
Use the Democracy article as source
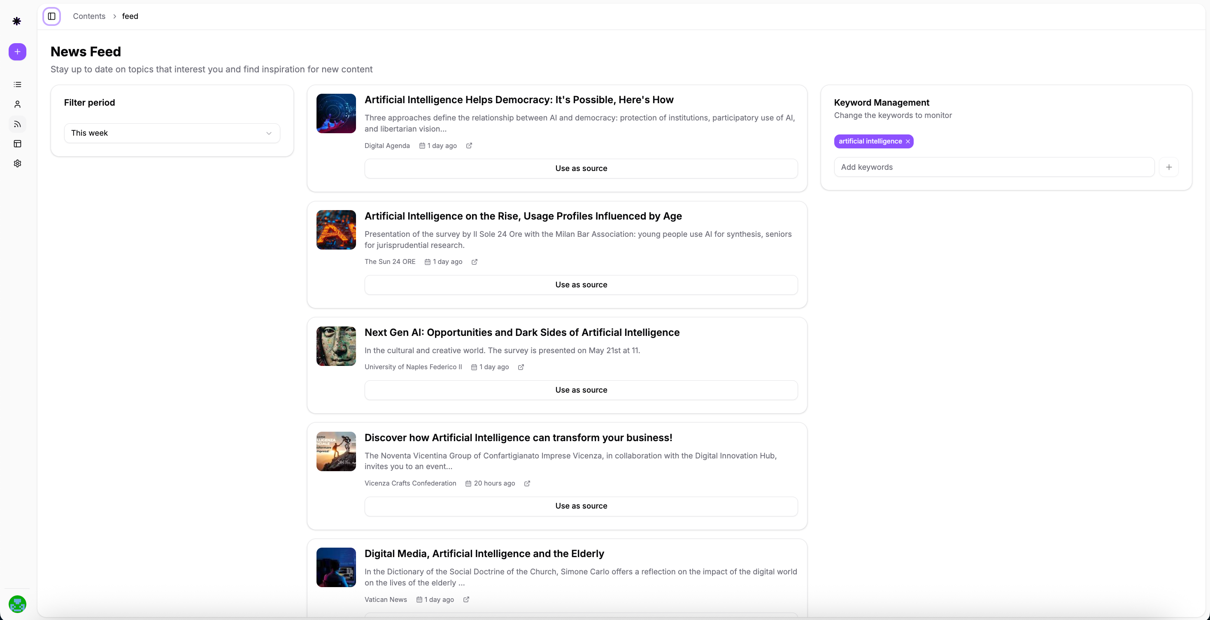(581, 169)
